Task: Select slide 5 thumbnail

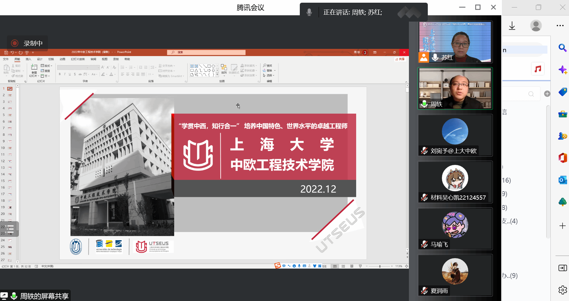Action: (x=10, y=115)
